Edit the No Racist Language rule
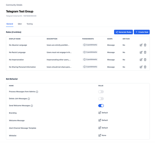 click(141, 52)
